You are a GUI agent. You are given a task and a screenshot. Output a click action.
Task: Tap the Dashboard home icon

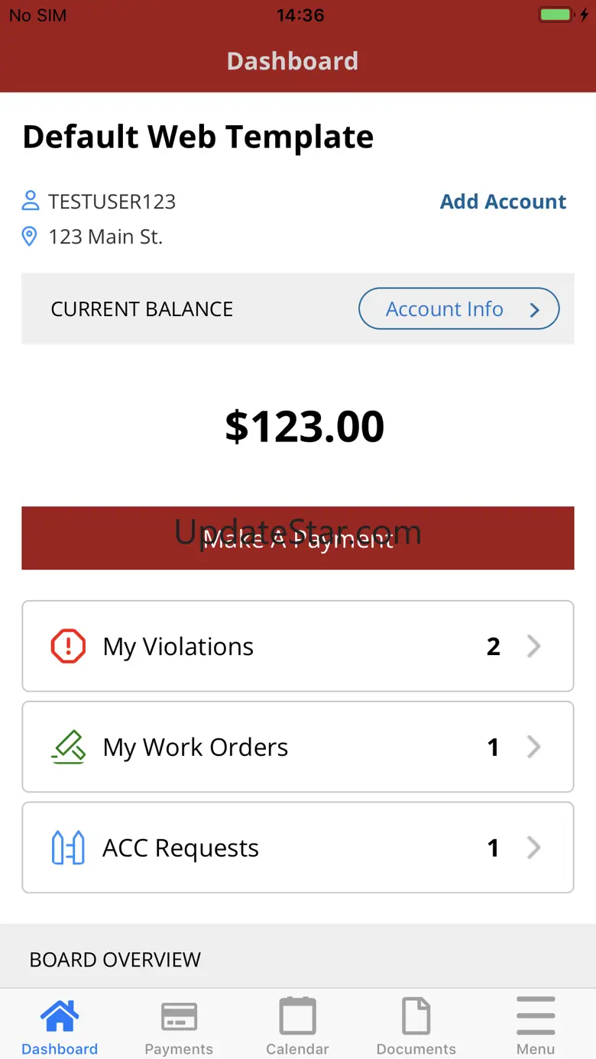[60, 1016]
